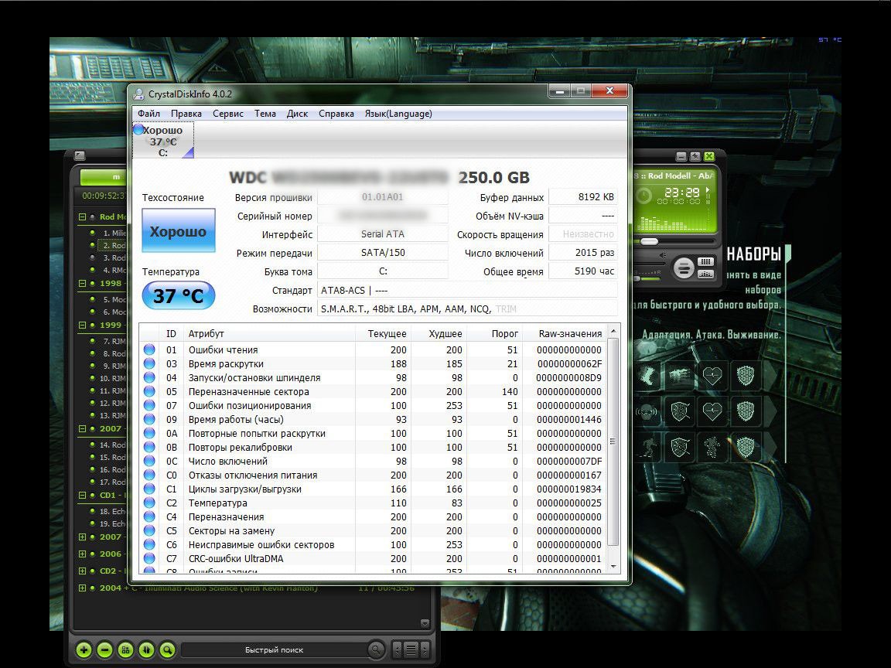Toggle the bullet marker of track 1
Screen dimensions: 891x668
click(93, 232)
